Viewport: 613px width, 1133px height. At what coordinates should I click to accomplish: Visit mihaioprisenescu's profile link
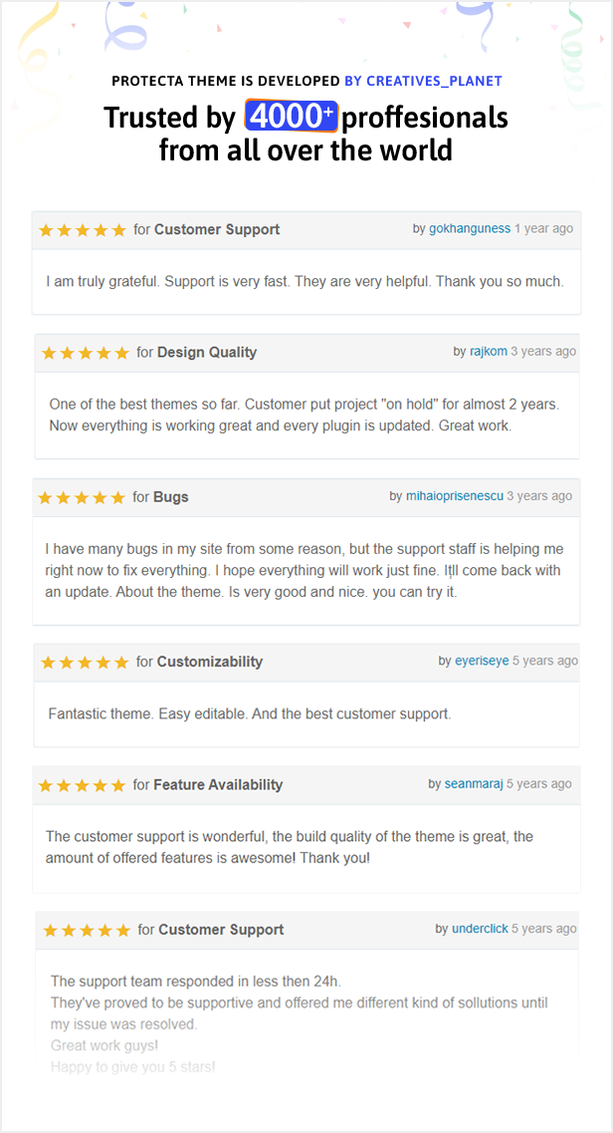point(454,496)
